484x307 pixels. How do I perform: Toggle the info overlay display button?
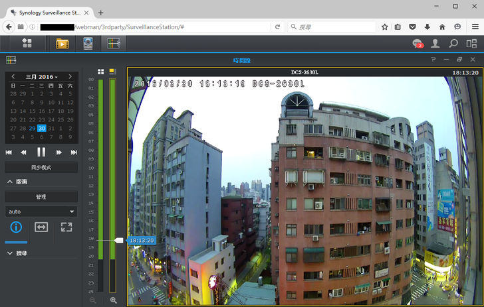(16, 227)
